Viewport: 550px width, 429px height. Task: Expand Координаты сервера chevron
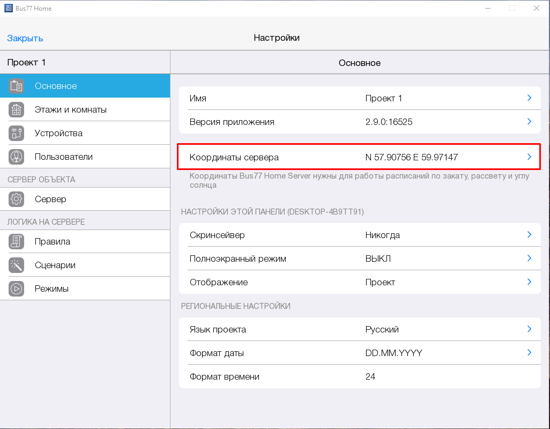529,157
